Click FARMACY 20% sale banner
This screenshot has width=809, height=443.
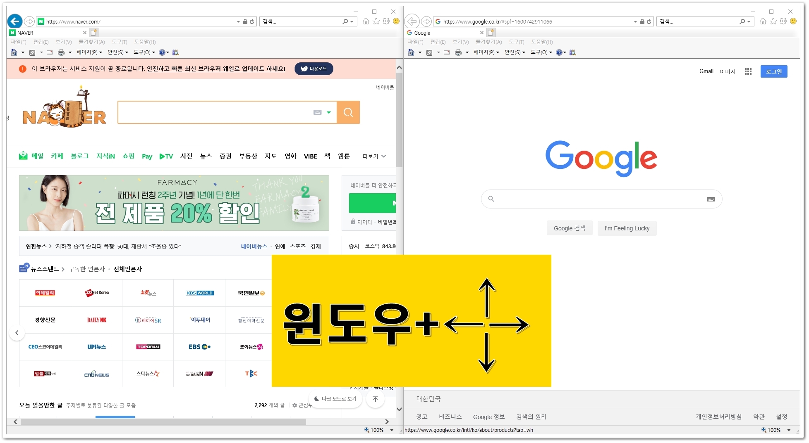pos(174,203)
